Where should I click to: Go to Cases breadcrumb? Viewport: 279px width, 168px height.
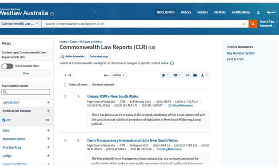coord(73,42)
